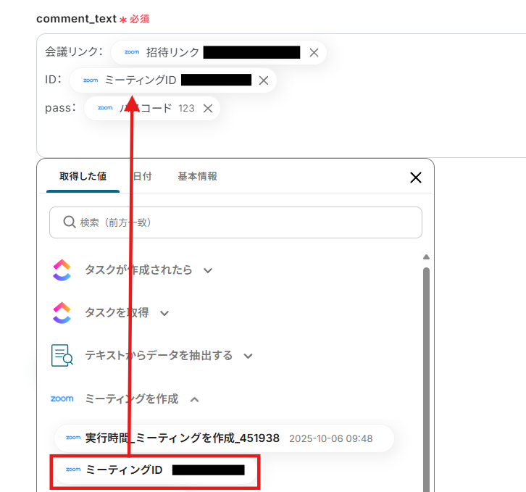Click the Zoom logo next to ミーティングを作成

(62, 399)
